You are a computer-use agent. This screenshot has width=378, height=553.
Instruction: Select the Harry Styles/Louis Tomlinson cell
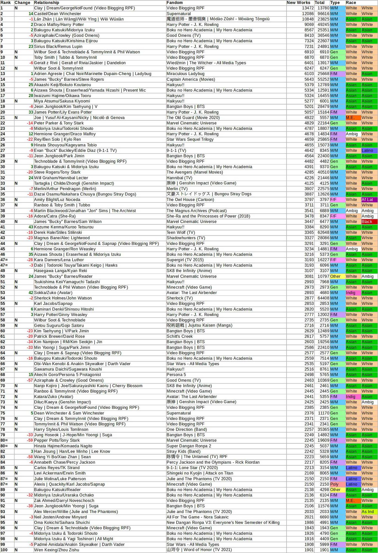(x=100, y=430)
